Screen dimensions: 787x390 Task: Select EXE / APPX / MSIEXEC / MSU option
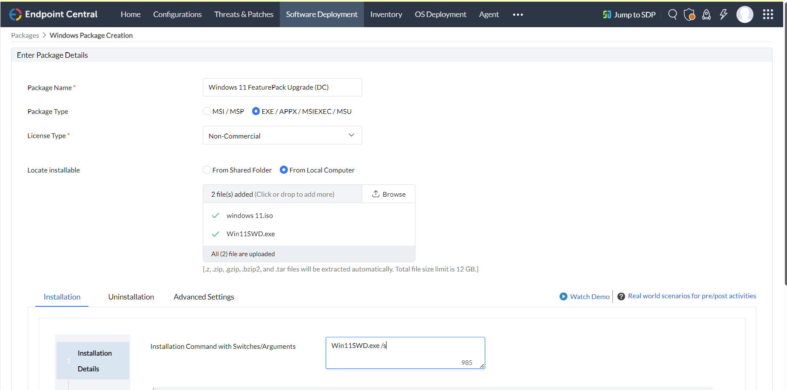[256, 111]
